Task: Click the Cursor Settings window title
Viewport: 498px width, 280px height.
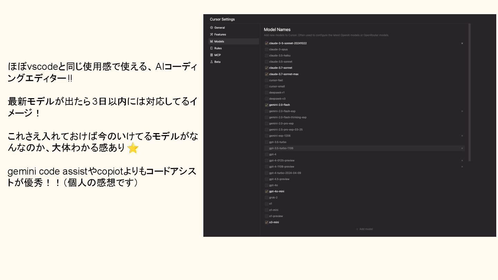Action: [x=222, y=19]
